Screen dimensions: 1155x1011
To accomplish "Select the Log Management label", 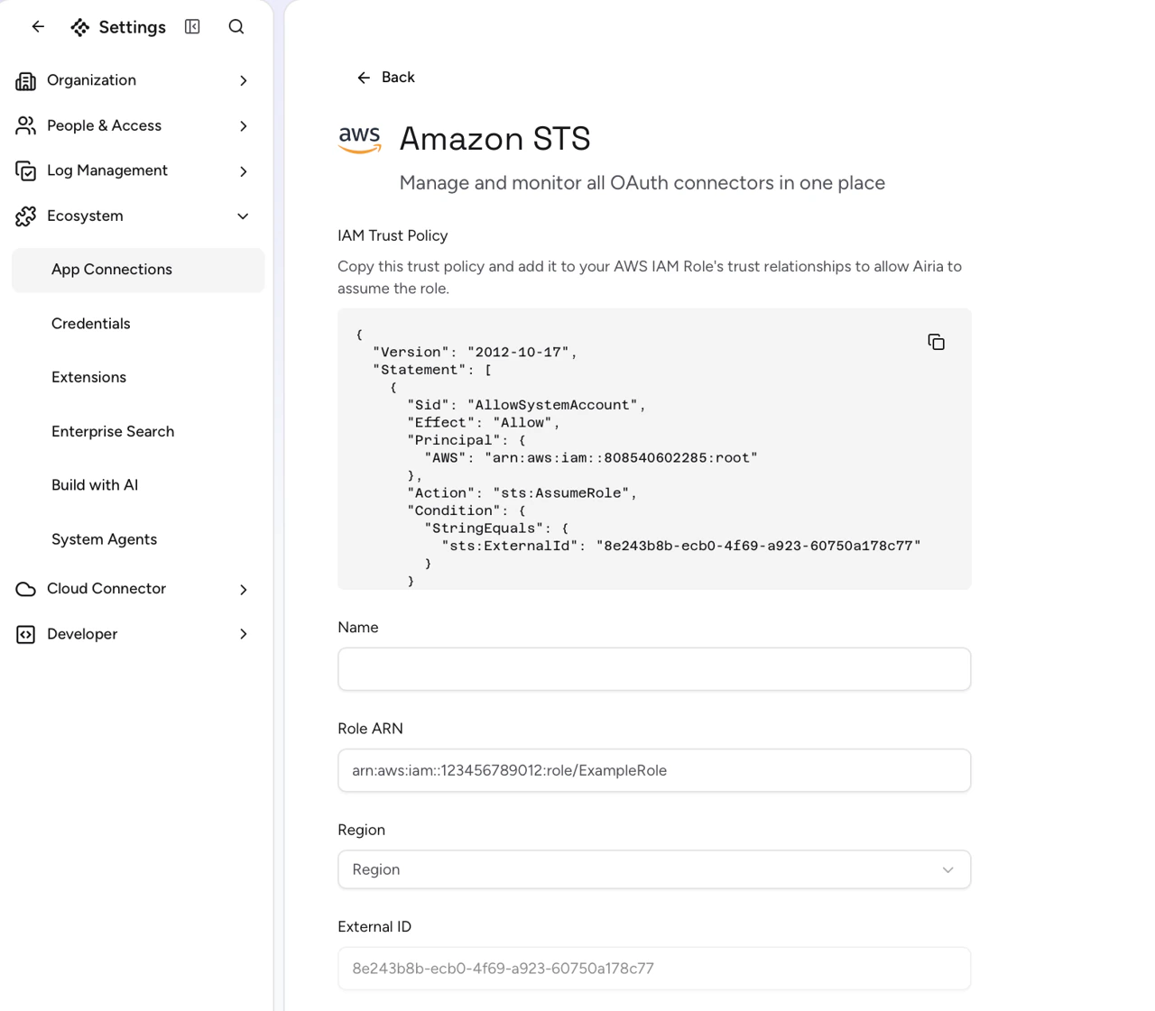I will click(x=107, y=170).
